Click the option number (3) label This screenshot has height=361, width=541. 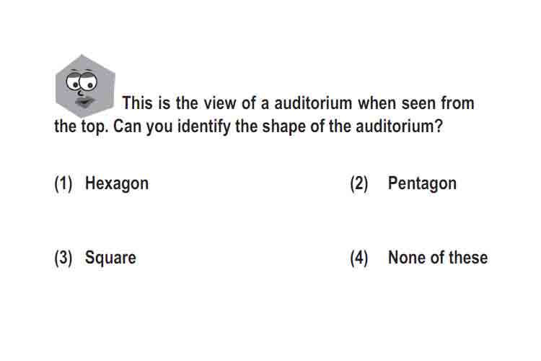pyautogui.click(x=63, y=258)
